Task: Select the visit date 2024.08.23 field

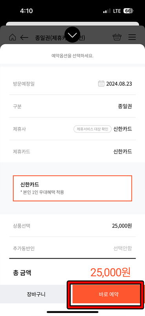Action: 72,84
